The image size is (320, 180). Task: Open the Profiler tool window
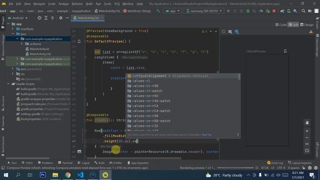tap(115, 163)
